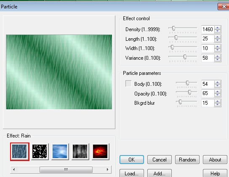Open the Load... dialog button
This screenshot has width=229, height=177.
click(x=132, y=173)
